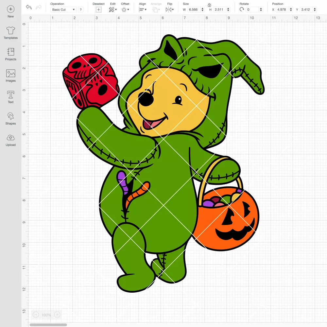
Task: Click the Deselect icon
Action: [99, 9]
